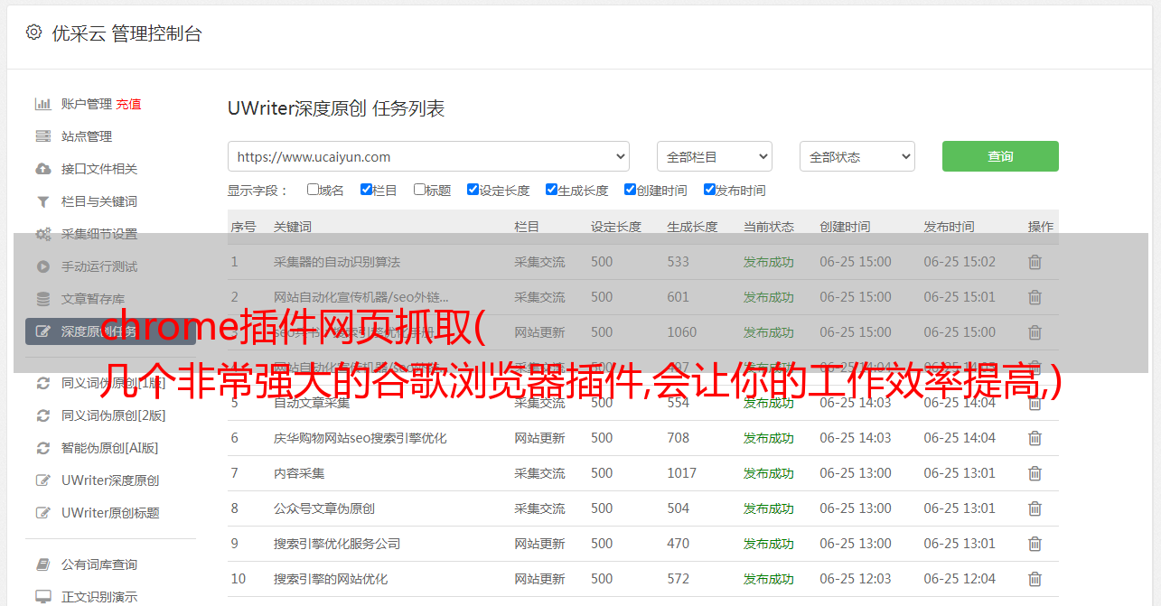Viewport: 1161px width, 606px height.
Task: Uncheck the 创建时间 field checkbox
Action: click(x=630, y=190)
